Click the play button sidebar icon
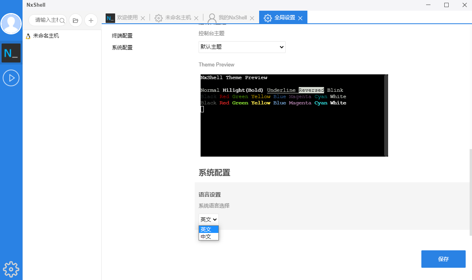Viewport: 472px width, 280px height. 11,78
